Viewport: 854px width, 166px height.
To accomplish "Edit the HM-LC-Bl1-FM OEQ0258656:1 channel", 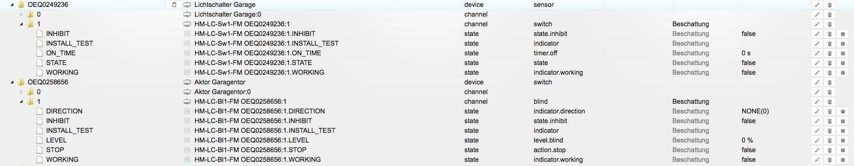I will tap(817, 101).
